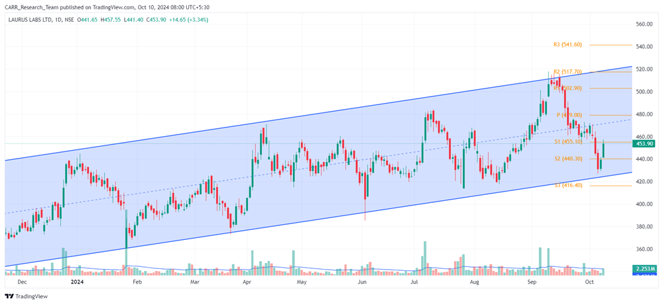Select the P (479.00) pivot label

(x=570, y=115)
